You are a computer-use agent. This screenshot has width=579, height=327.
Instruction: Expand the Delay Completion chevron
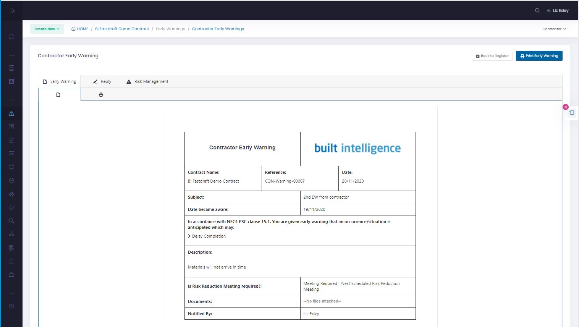pos(189,236)
